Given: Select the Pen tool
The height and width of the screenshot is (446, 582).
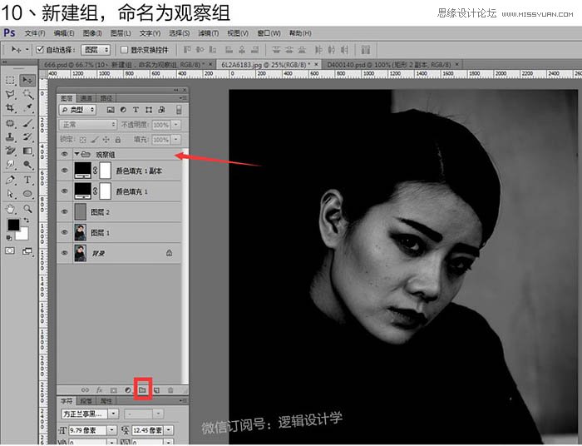Looking at the screenshot, I should [10, 180].
